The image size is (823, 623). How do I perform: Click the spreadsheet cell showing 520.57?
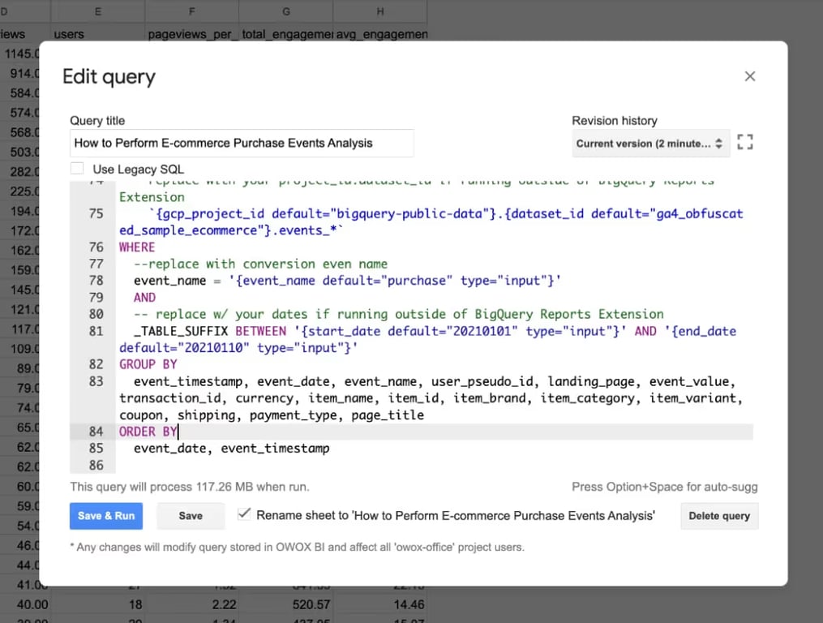[285, 604]
